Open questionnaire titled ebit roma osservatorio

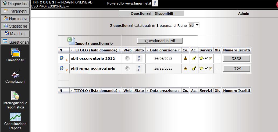pyautogui.click(x=93, y=69)
